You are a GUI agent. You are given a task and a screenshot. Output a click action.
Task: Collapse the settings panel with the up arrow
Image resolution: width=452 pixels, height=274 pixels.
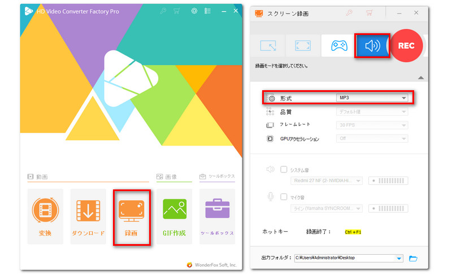[x=421, y=78]
